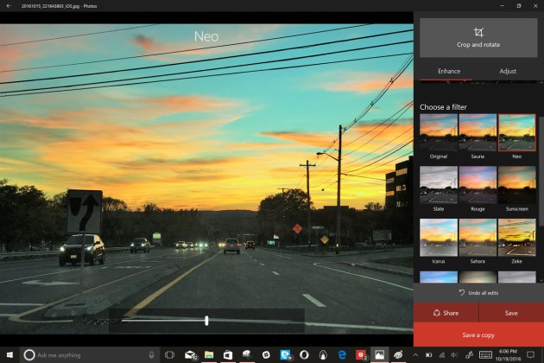Click Save a copy

[x=478, y=334]
